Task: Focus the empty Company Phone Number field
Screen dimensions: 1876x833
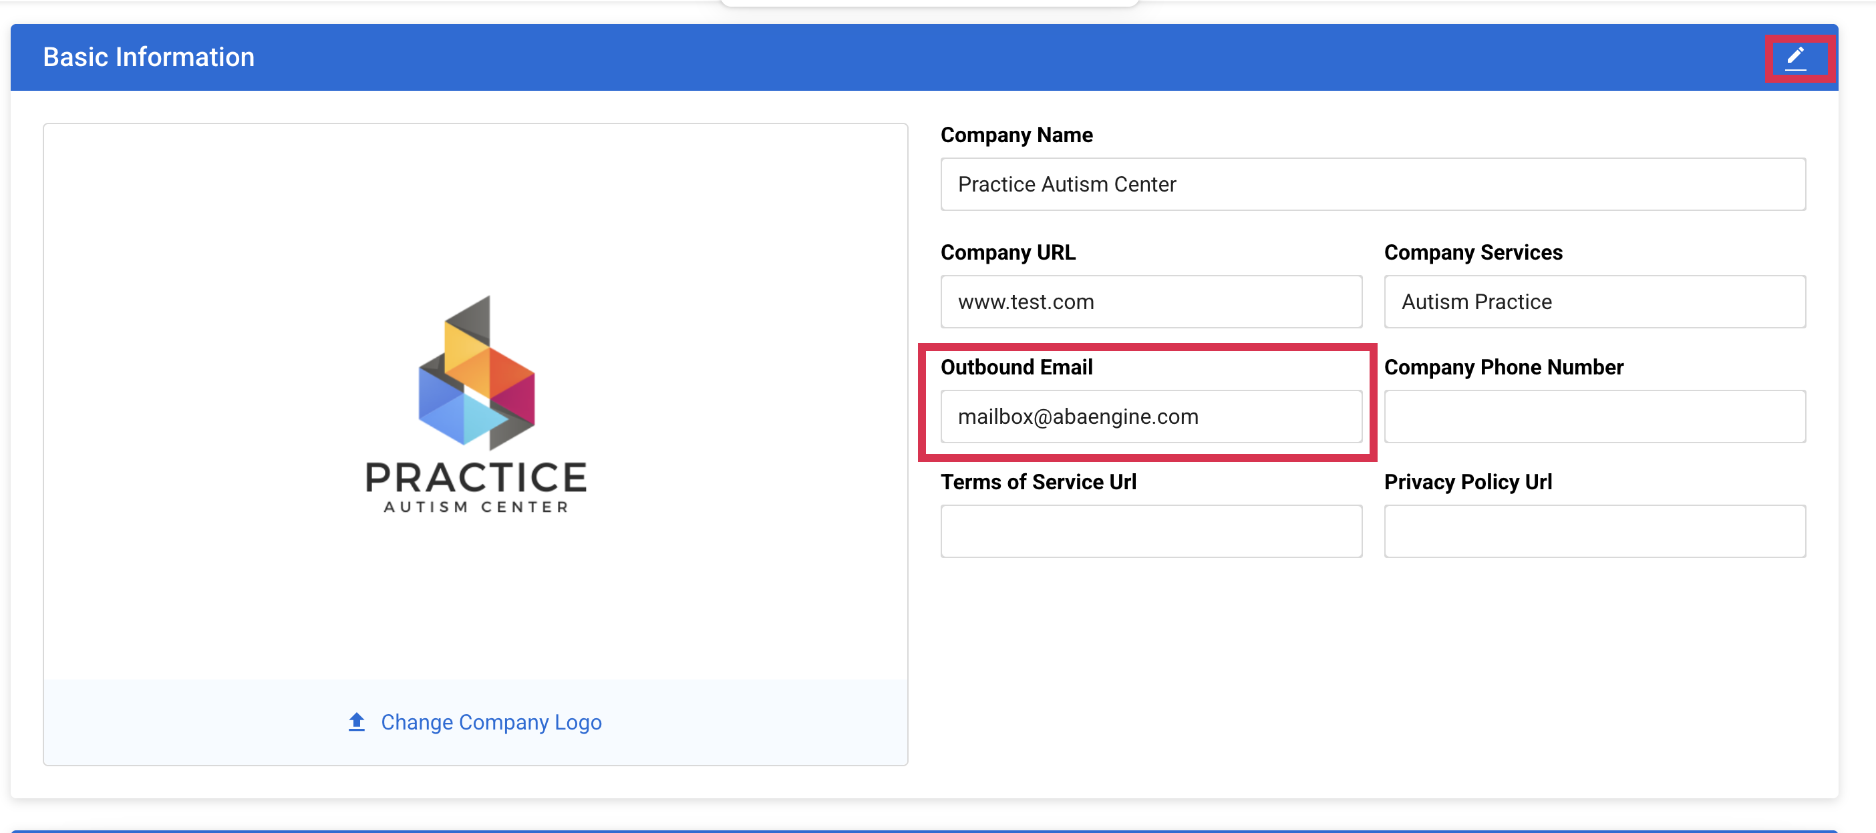Action: [x=1594, y=416]
